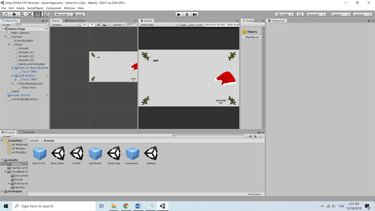This screenshot has width=375, height=211.
Task: Toggle Local handle rotation button
Action: pos(78,15)
